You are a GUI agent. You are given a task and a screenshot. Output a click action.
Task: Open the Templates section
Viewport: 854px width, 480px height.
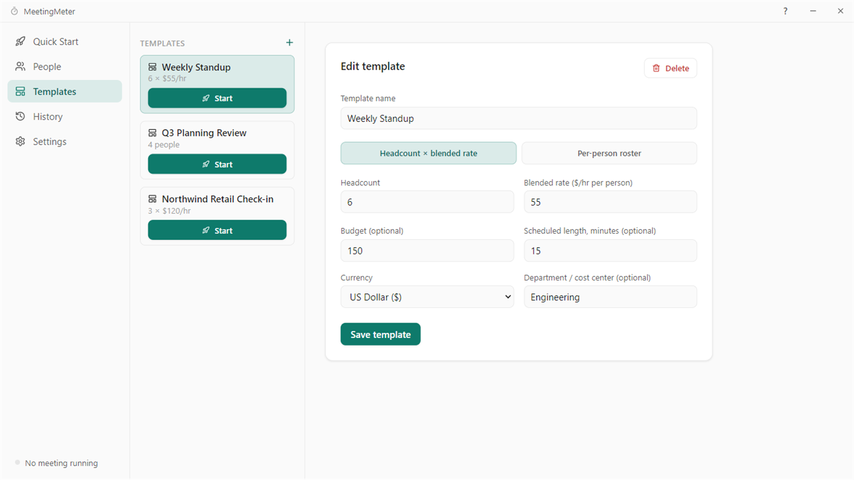click(x=65, y=91)
